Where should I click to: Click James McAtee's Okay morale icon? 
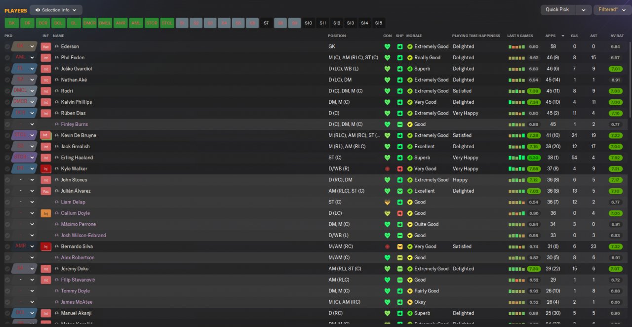[410, 302]
